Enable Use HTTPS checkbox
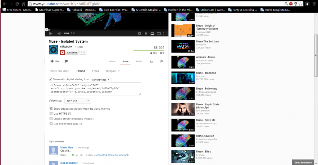318x165 pixels. (51, 113)
